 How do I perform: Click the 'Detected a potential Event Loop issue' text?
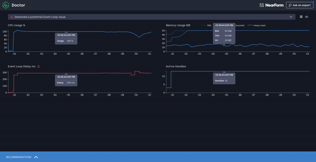click(x=40, y=17)
